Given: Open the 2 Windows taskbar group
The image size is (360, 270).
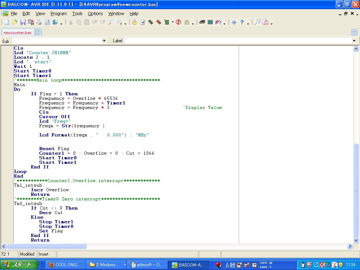Looking at the screenshot, I should (107, 265).
